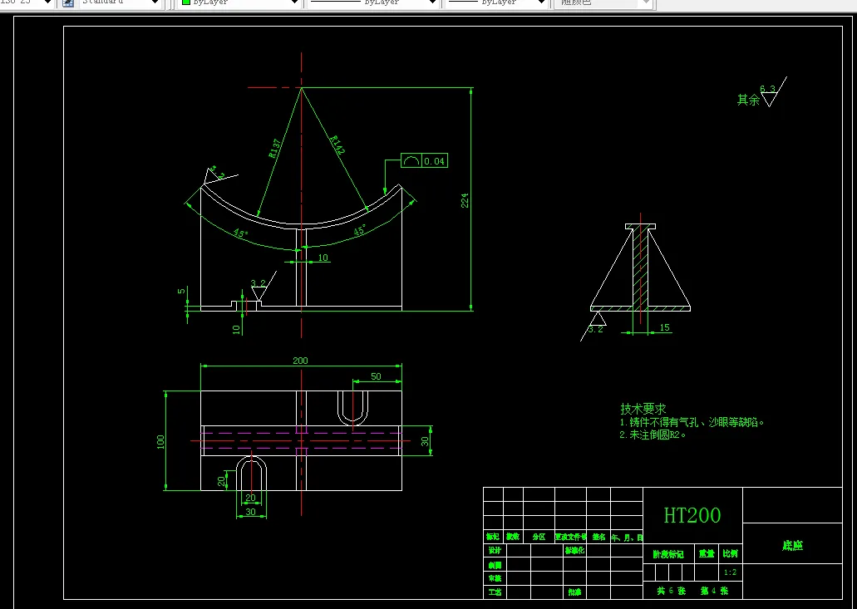Click the text style icon beside Standard

click(68, 2)
